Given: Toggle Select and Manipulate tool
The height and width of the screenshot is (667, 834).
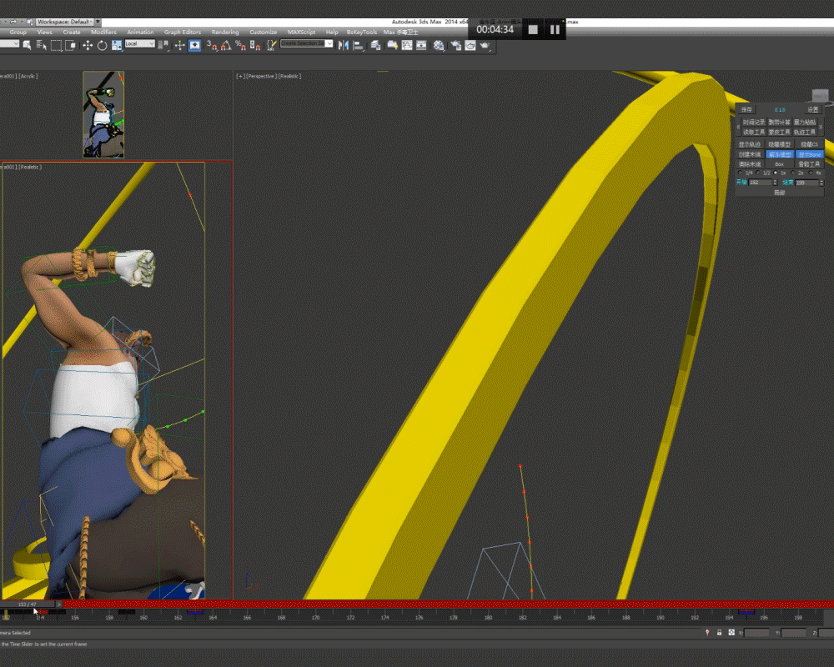Looking at the screenshot, I should coord(179,45).
